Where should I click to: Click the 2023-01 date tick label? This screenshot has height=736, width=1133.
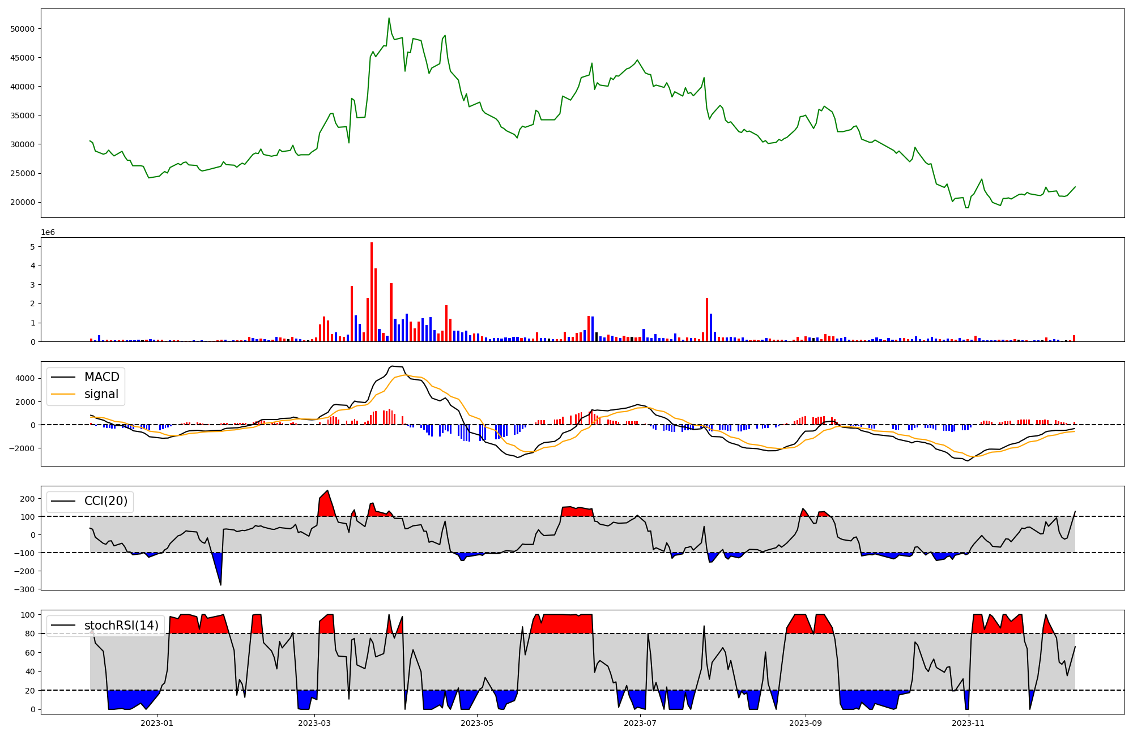click(157, 723)
